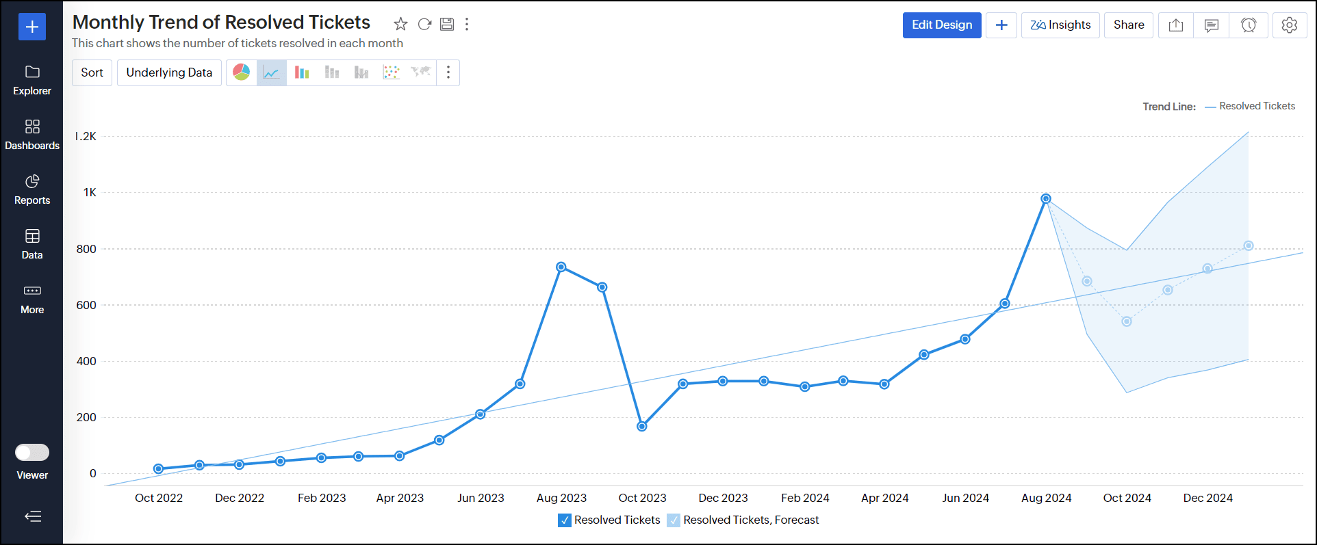
Task: Refresh the report data
Action: click(x=424, y=25)
